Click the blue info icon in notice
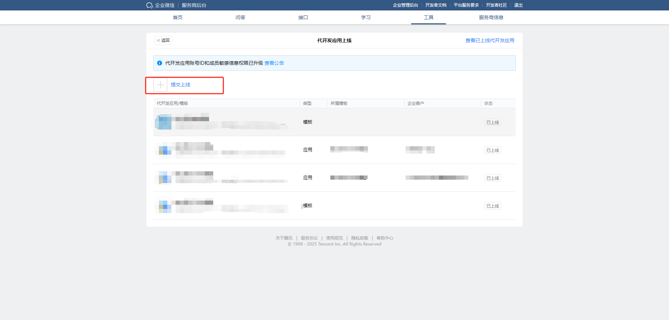Viewport: 669px width, 320px height. point(160,63)
